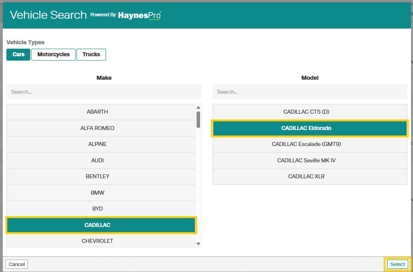The width and height of the screenshot is (413, 272).
Task: Click the Make list scroll-down arrow
Action: [x=199, y=244]
